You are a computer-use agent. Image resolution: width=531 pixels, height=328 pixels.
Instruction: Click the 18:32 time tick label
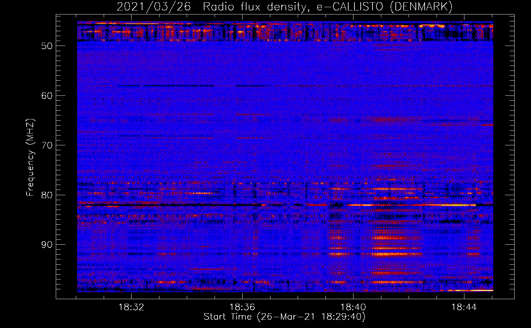131,307
